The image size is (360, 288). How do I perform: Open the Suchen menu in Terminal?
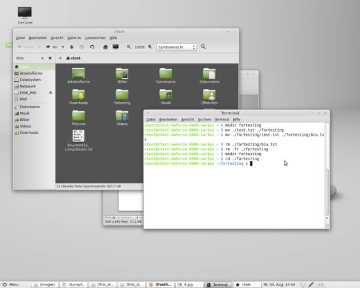tap(204, 119)
